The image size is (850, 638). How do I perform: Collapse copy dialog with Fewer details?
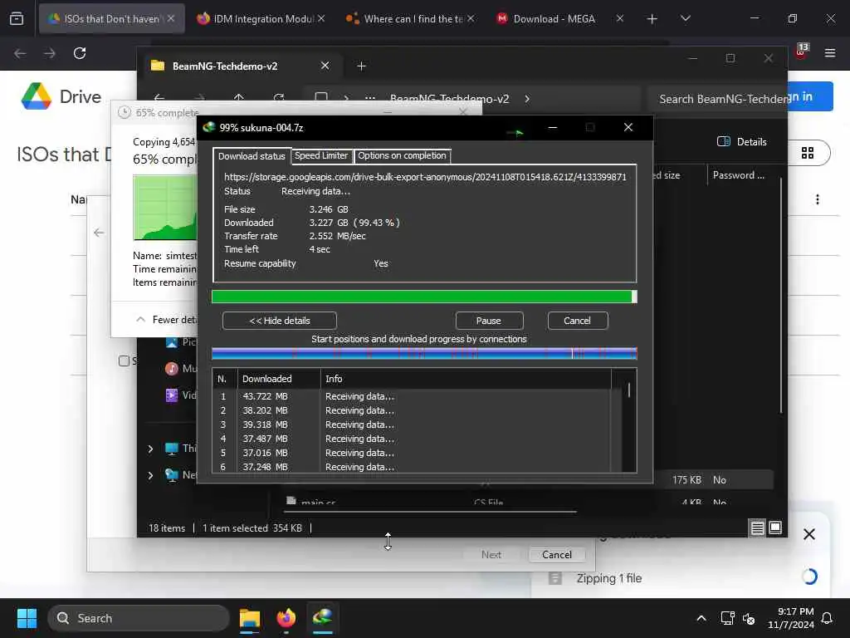[x=167, y=320]
